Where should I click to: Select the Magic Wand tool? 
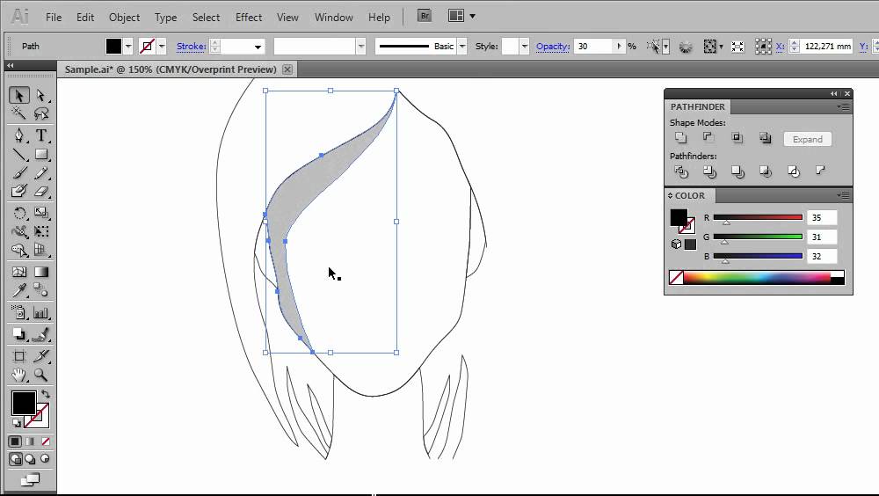click(19, 114)
